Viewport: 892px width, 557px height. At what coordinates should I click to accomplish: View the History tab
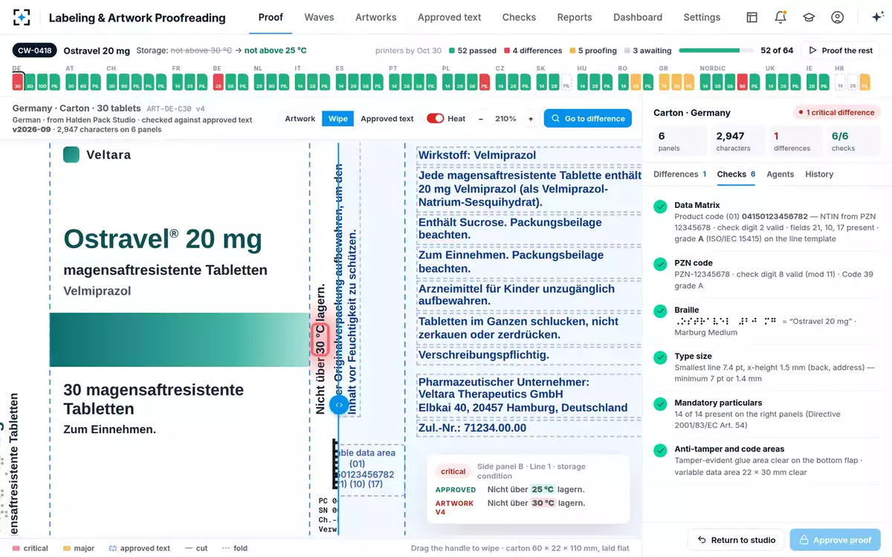[x=819, y=175]
